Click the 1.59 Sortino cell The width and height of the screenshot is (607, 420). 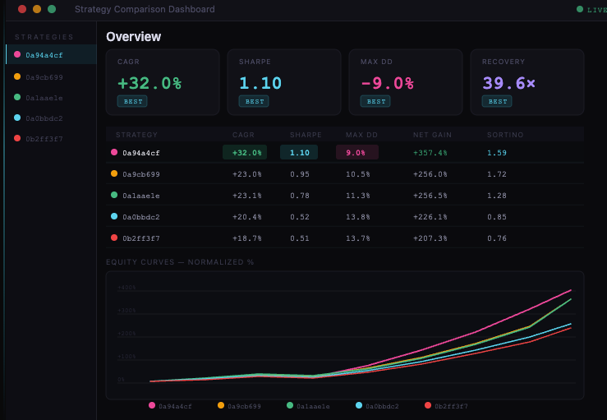pyautogui.click(x=497, y=153)
